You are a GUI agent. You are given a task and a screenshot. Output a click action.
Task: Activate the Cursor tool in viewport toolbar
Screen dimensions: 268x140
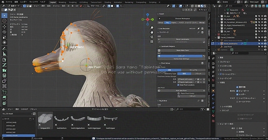coord(4,21)
